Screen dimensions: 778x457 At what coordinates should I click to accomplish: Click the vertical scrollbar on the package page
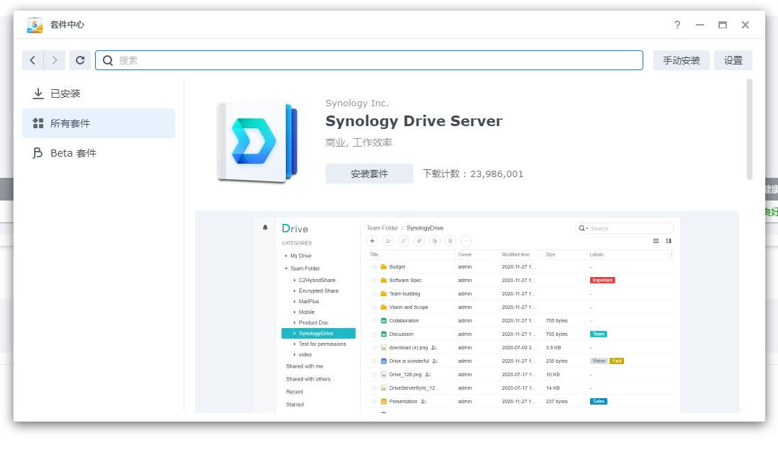[x=750, y=129]
